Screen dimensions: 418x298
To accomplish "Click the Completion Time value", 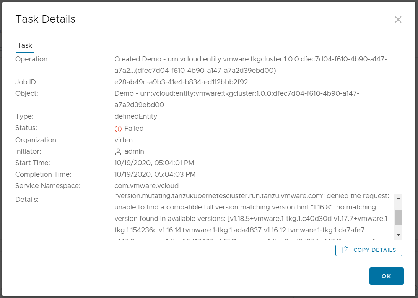I will tap(155, 174).
